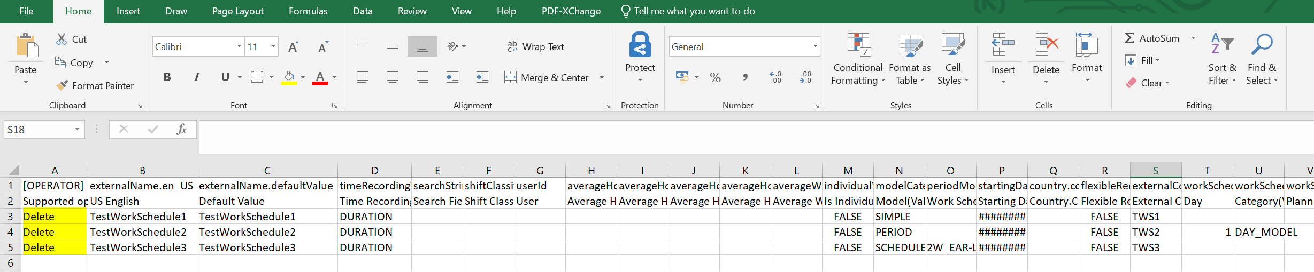Apply comma style format
The width and height of the screenshot is (1314, 272).
[x=745, y=77]
